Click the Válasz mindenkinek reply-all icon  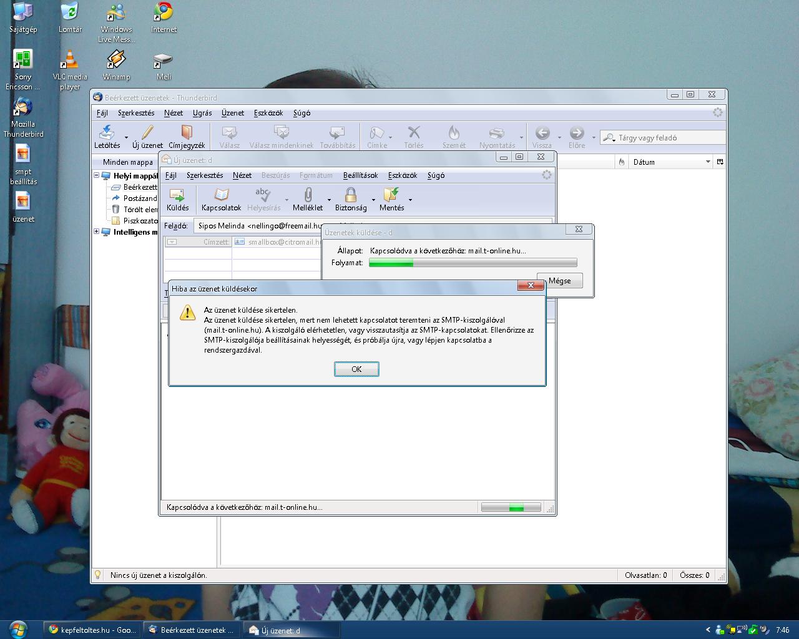[x=282, y=132]
